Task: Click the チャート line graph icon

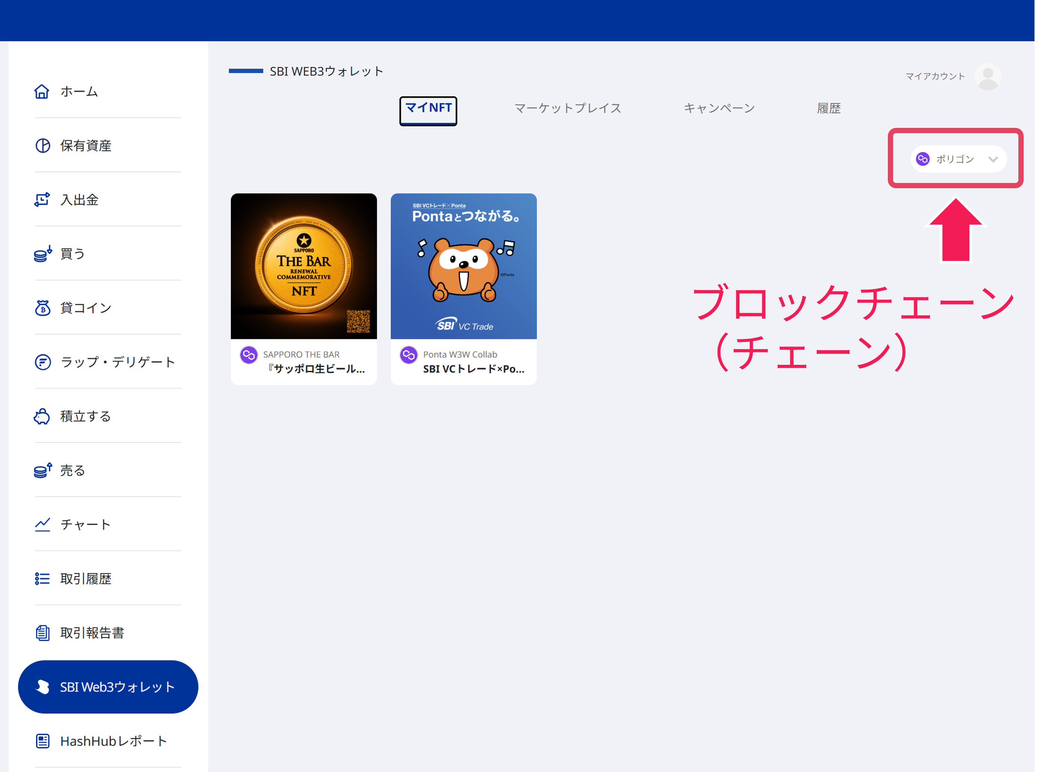Action: 42,524
